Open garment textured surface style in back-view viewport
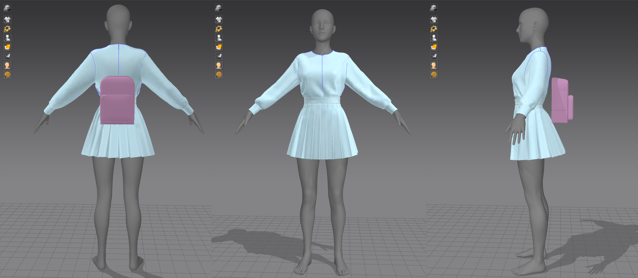Screen dimensions: 638x278 point(7,47)
